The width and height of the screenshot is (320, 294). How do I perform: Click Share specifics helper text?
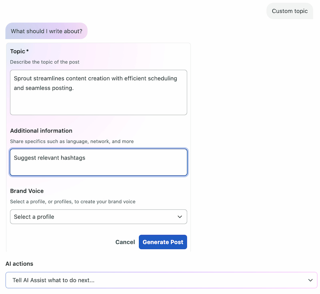(72, 141)
